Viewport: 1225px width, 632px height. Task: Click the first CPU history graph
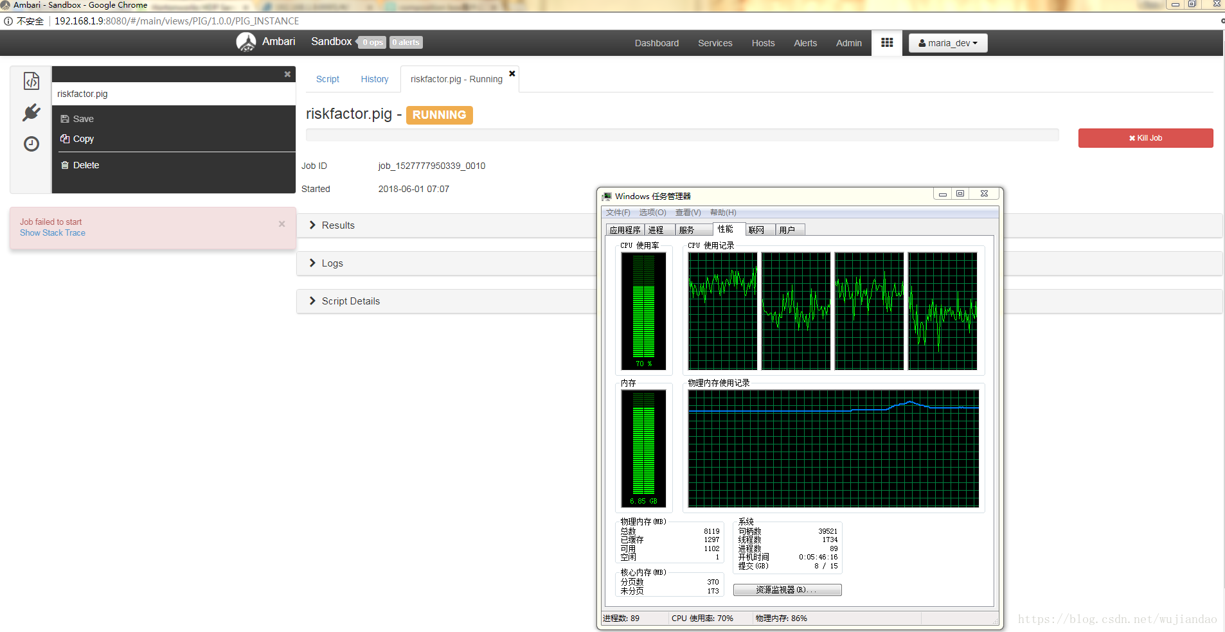click(x=722, y=311)
